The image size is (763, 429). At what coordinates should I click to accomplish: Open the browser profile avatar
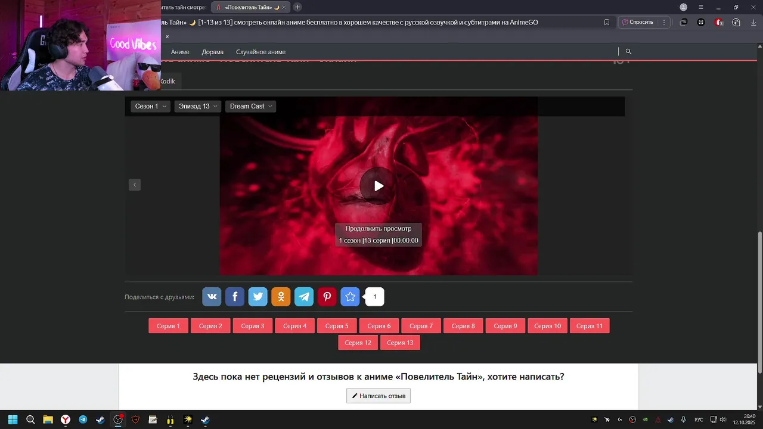(684, 7)
